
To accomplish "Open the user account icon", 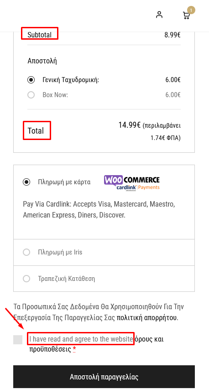I will tap(159, 15).
